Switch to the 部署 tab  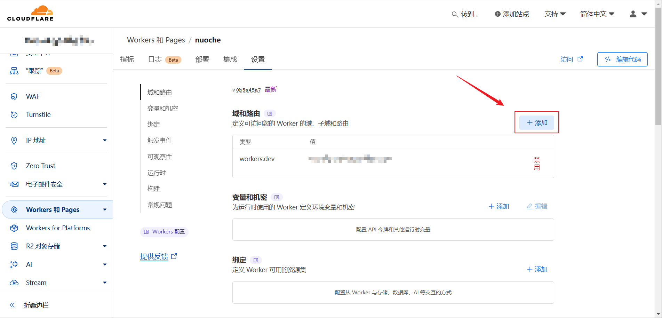[x=202, y=59]
